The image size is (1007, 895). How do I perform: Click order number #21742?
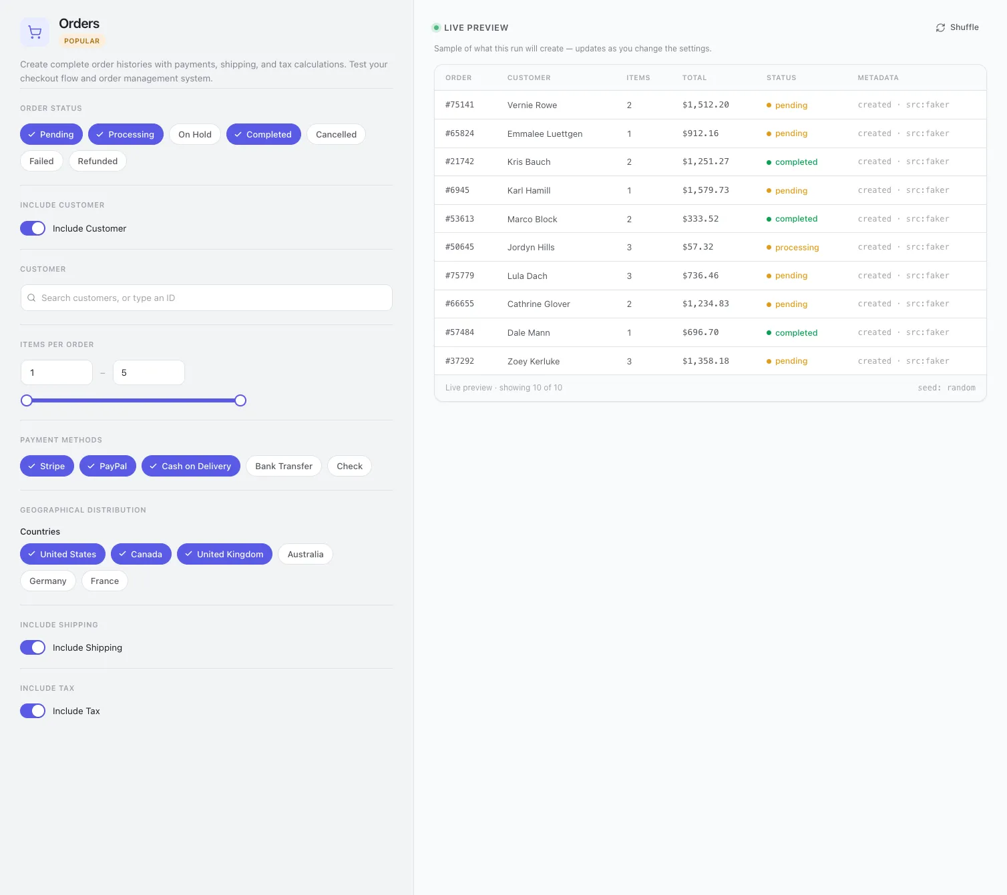[459, 162]
